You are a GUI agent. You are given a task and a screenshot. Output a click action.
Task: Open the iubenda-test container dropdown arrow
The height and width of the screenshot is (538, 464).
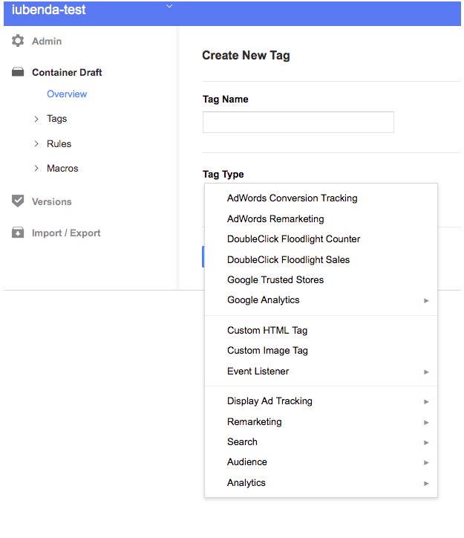169,7
